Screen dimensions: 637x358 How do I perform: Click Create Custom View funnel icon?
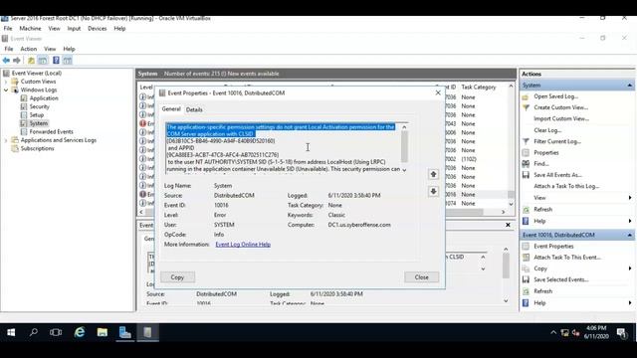pos(526,107)
